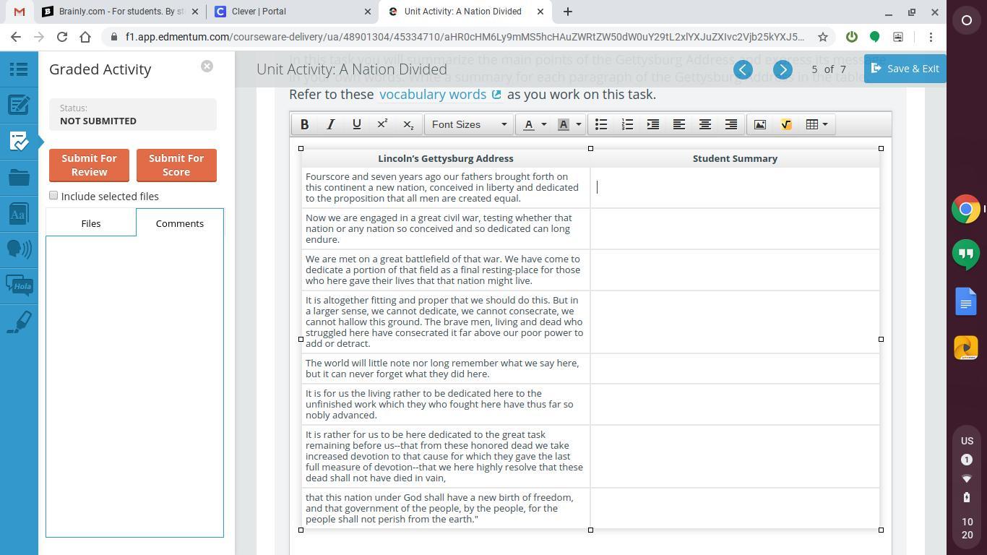Viewport: 987px width, 555px height.
Task: Go to the previous activity page
Action: (x=743, y=69)
